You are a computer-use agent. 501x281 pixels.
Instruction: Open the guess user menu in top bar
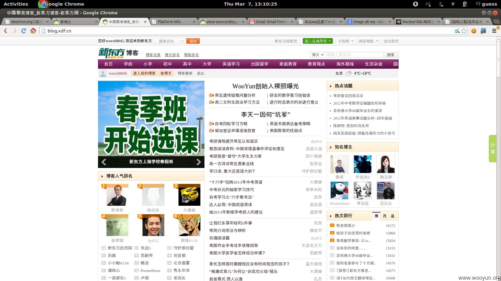[487, 4]
